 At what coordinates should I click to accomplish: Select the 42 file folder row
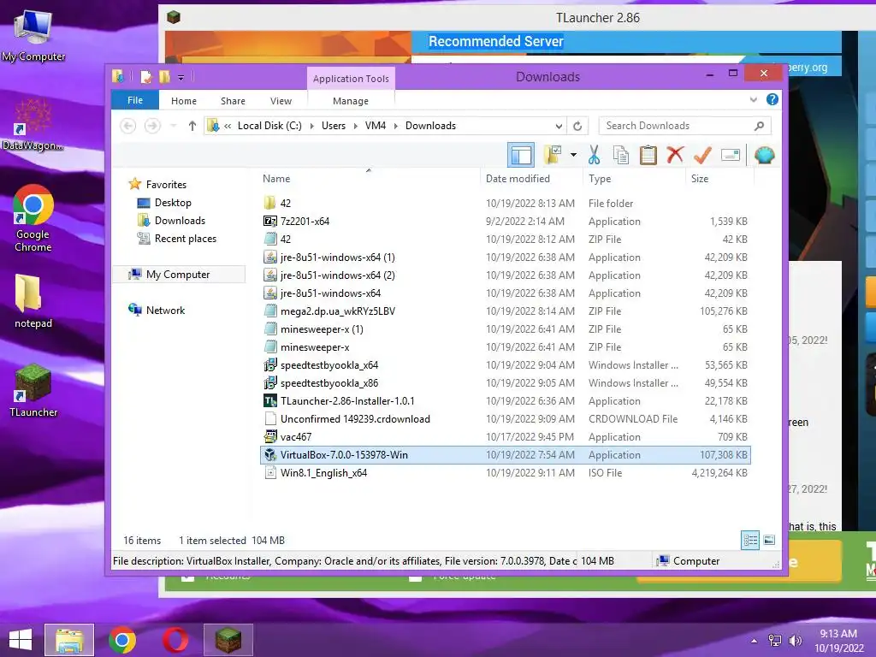[x=505, y=204]
